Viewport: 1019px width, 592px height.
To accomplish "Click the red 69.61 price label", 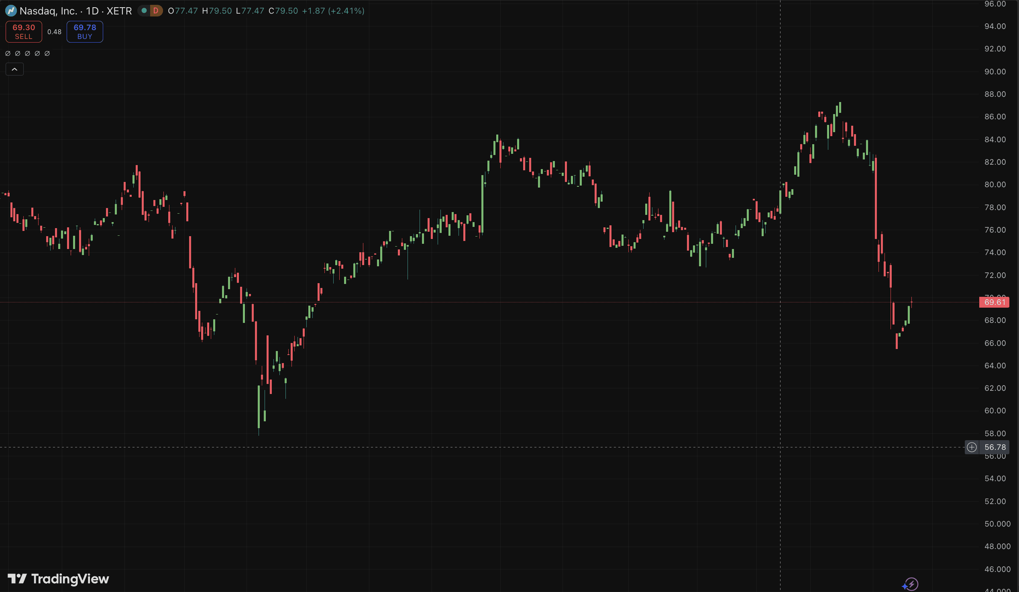I will pyautogui.click(x=994, y=302).
